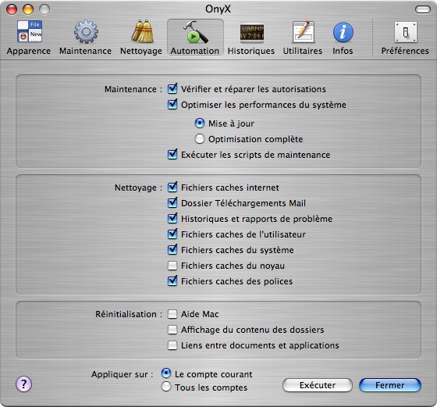Open the Préférences switch icon
Viewport: 437px width, 407px height.
(405, 37)
